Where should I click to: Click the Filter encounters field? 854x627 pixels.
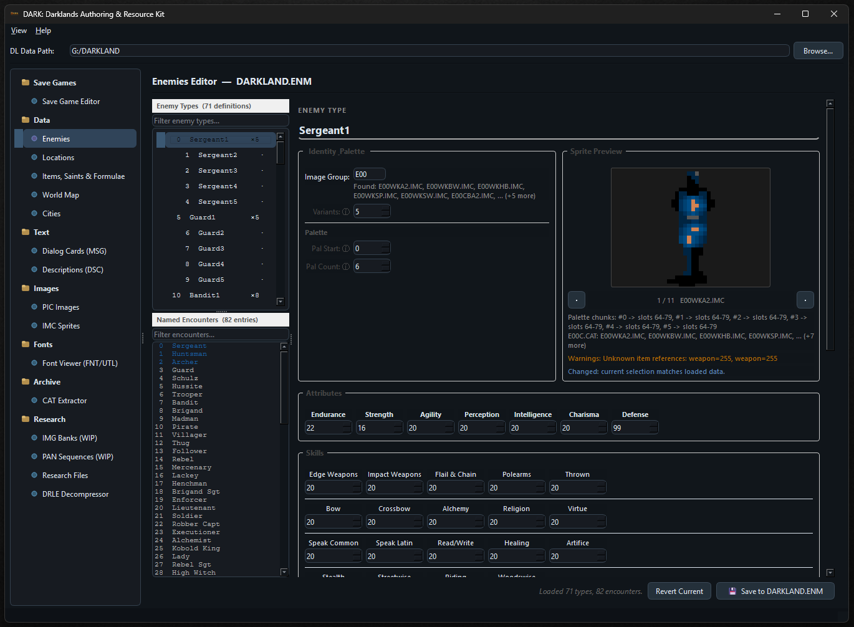click(x=221, y=335)
